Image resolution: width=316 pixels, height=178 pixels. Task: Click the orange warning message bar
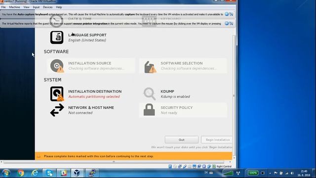[134, 156]
